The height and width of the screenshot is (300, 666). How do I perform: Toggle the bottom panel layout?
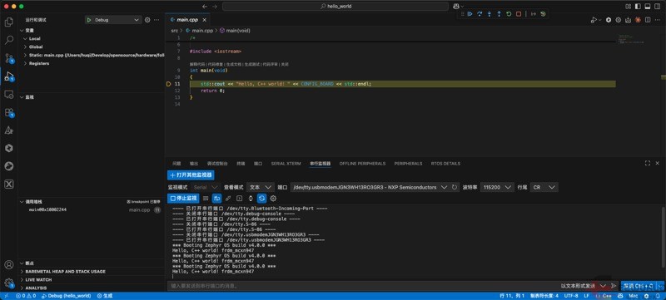(648, 7)
